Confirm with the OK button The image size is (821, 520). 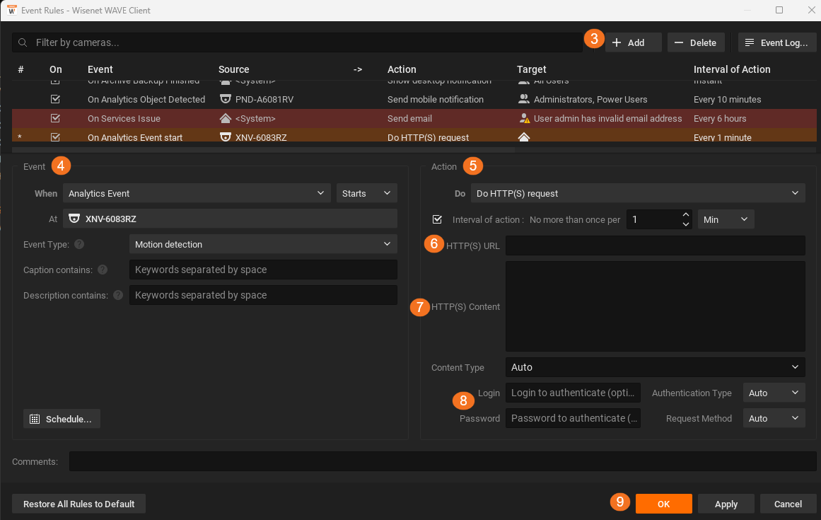[663, 504]
